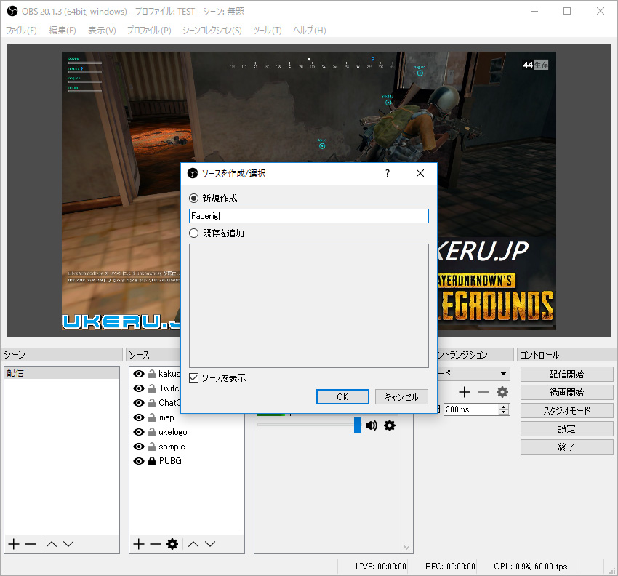This screenshot has width=618, height=576.
Task: Click the game preview canvas
Action: pyautogui.click(x=308, y=191)
